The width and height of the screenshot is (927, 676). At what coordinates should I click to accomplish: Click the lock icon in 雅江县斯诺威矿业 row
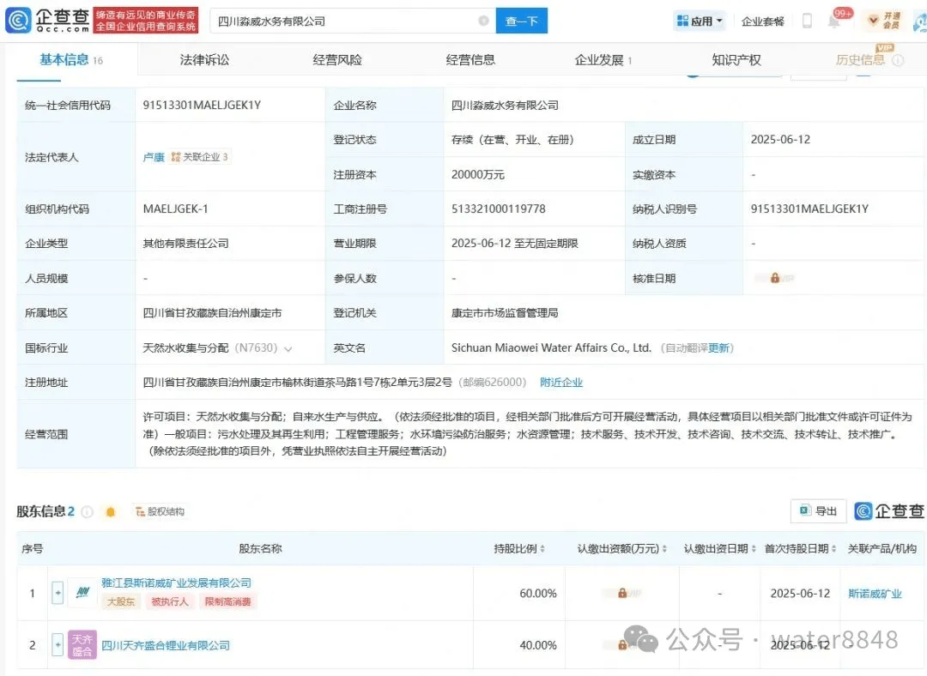[622, 593]
